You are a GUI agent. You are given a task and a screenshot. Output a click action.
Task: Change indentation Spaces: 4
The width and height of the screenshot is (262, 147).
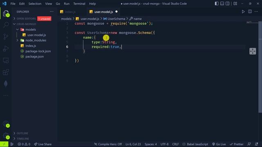pyautogui.click(x=151, y=144)
